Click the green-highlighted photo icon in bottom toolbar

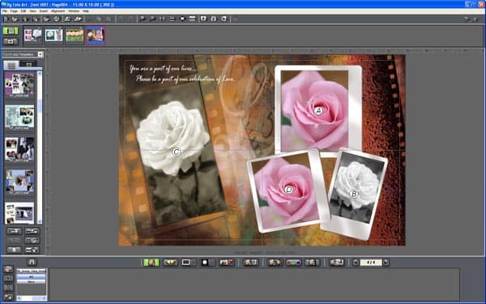[151, 263]
